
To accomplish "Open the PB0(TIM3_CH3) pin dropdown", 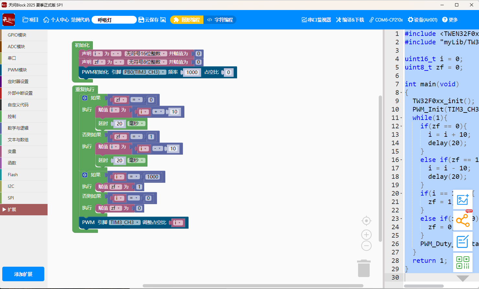I will pos(145,72).
